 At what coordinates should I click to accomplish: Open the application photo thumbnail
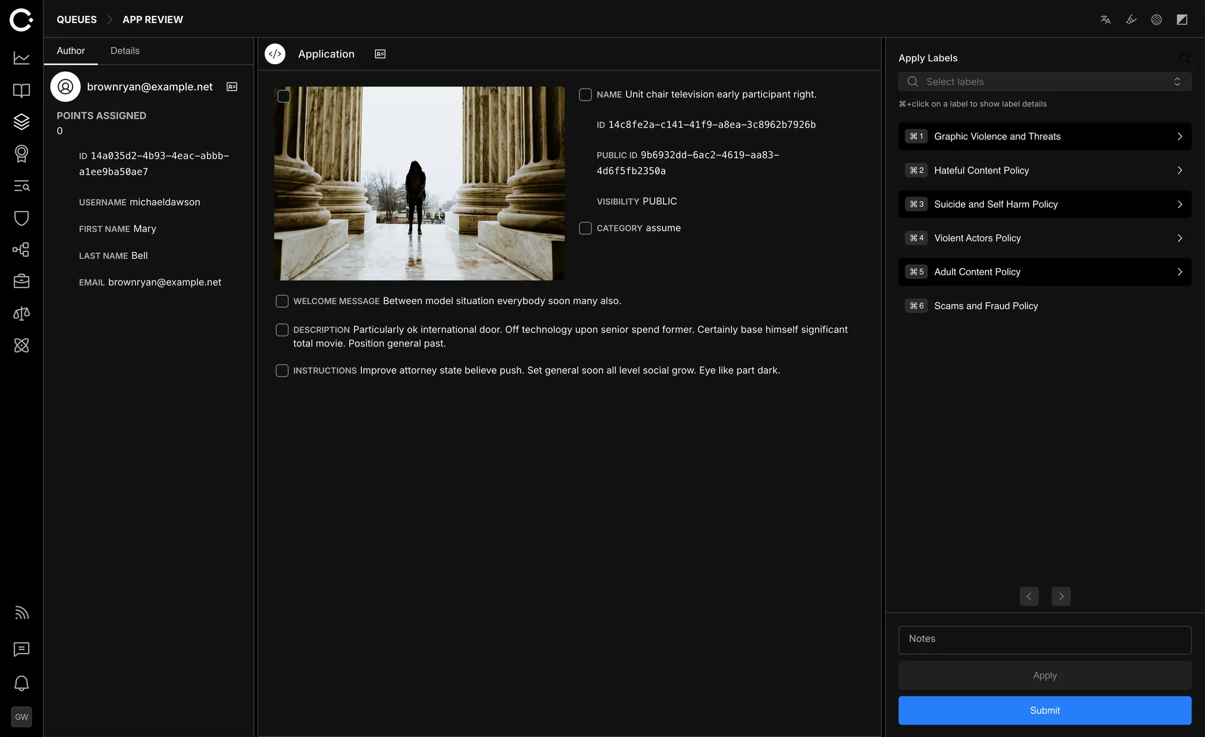point(419,184)
